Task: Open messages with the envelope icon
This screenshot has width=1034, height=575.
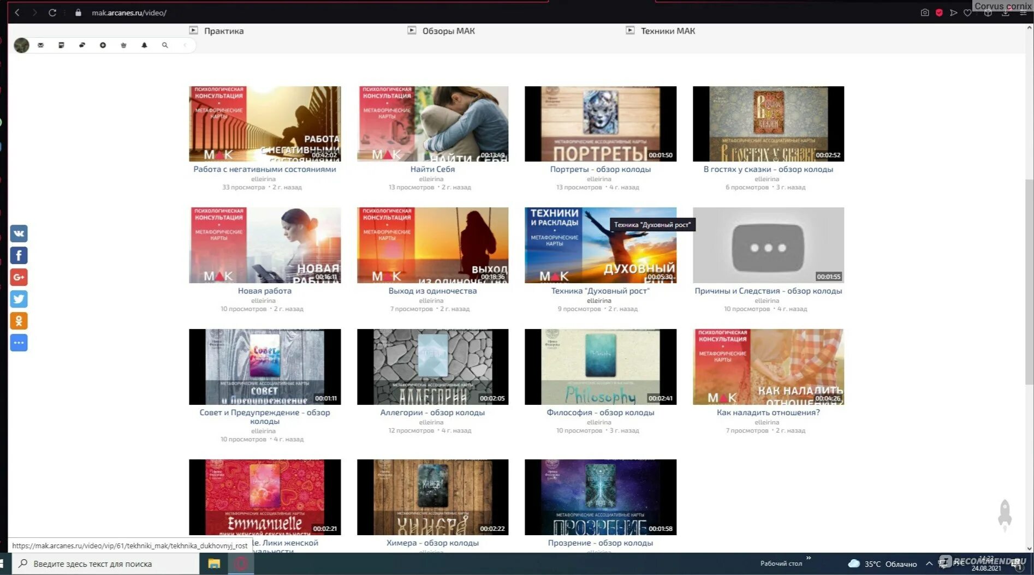Action: pyautogui.click(x=41, y=45)
